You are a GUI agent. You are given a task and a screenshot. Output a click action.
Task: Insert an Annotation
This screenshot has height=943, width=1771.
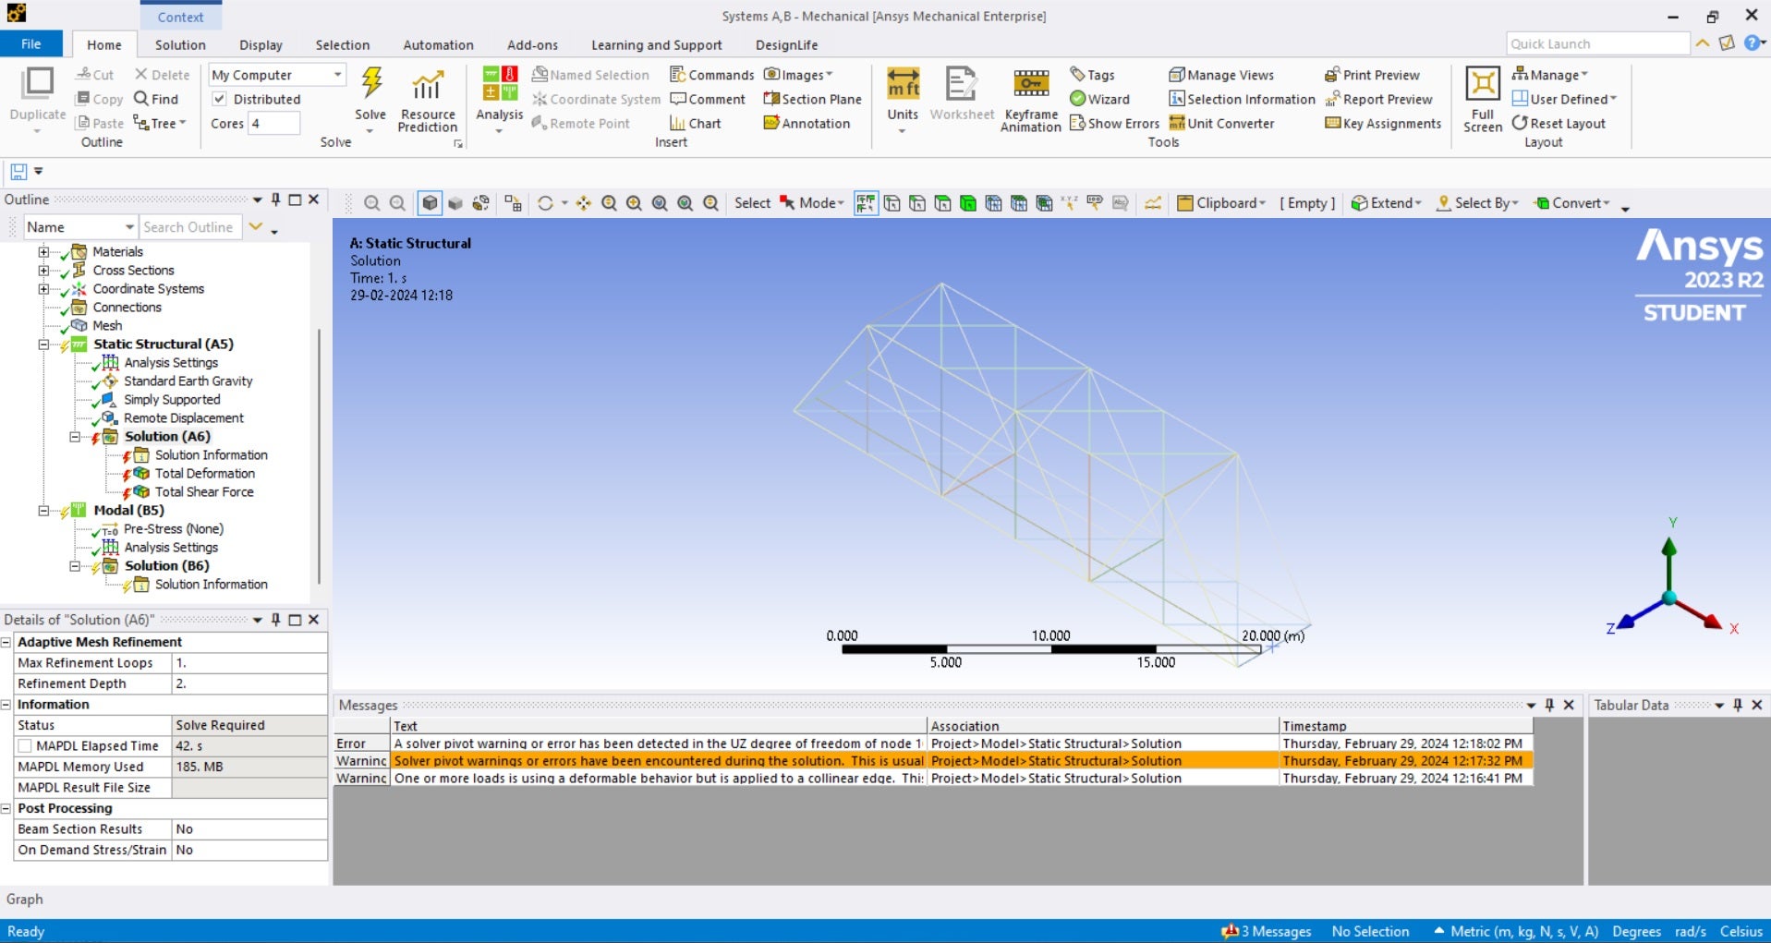point(807,123)
